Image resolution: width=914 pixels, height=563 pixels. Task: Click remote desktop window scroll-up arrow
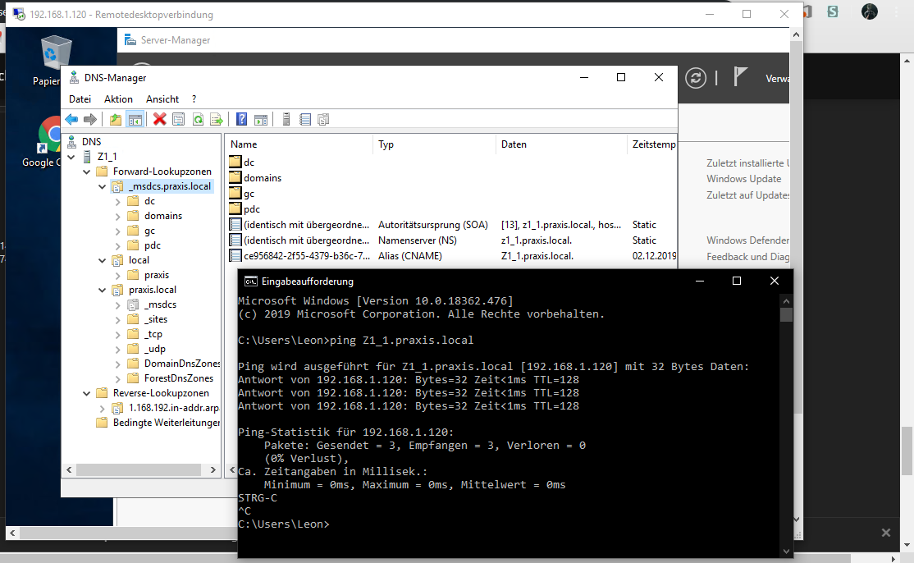click(x=796, y=35)
